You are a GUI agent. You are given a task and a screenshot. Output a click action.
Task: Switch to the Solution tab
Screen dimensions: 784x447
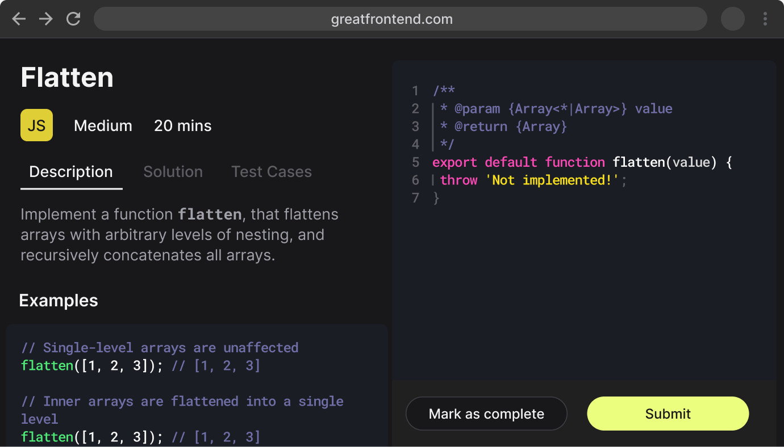pos(173,172)
